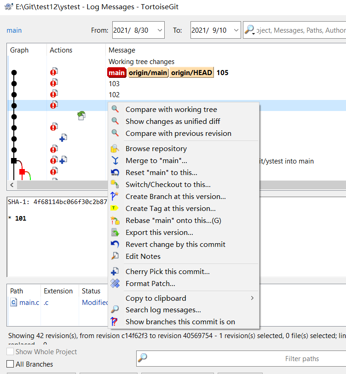Choose Reset "main" to this...
Image resolution: width=346 pixels, height=374 pixels.
click(184, 172)
